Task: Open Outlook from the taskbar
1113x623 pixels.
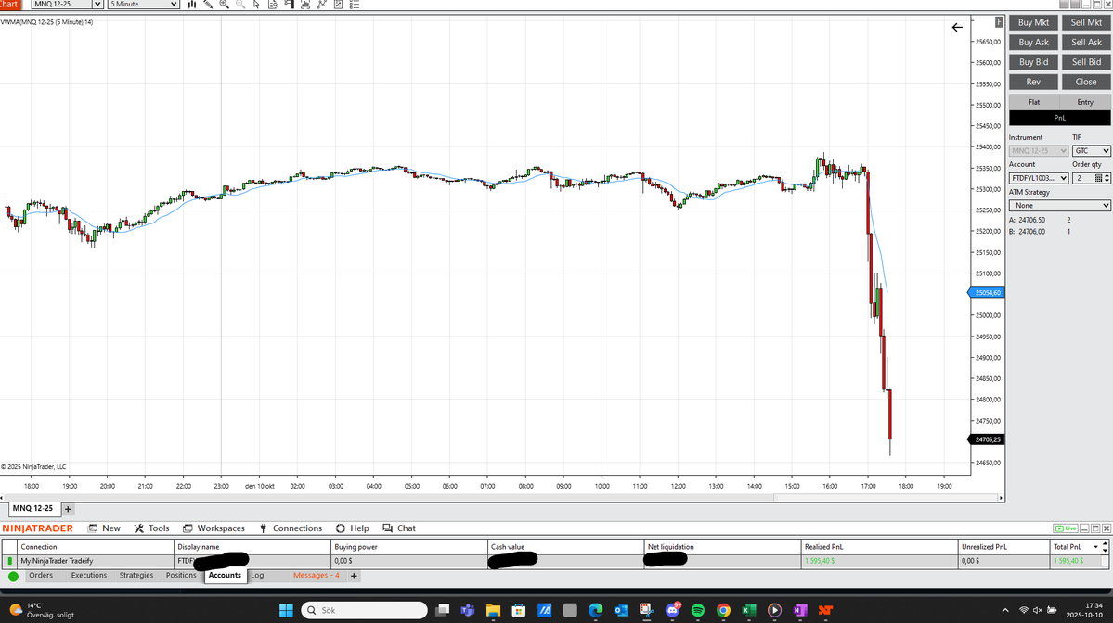Action: point(621,610)
